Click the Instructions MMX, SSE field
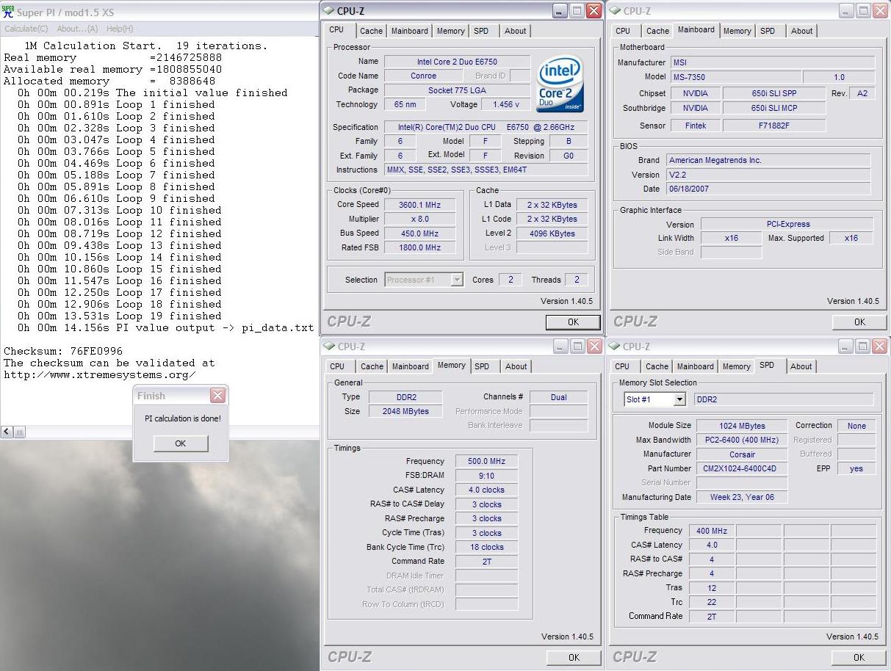The height and width of the screenshot is (671, 891). tap(485, 170)
